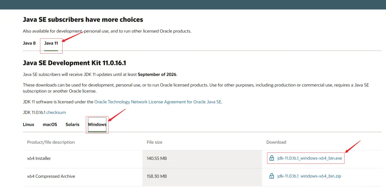Viewport: 386px width, 192px height.
Task: Switch to the macOS downloads tab
Action: [50, 125]
